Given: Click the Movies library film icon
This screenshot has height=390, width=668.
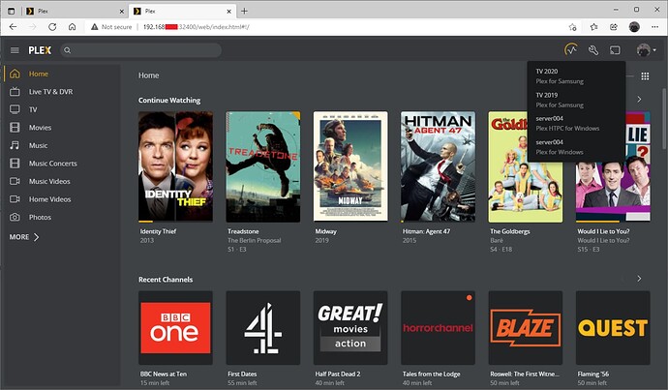Looking at the screenshot, I should 15,128.
